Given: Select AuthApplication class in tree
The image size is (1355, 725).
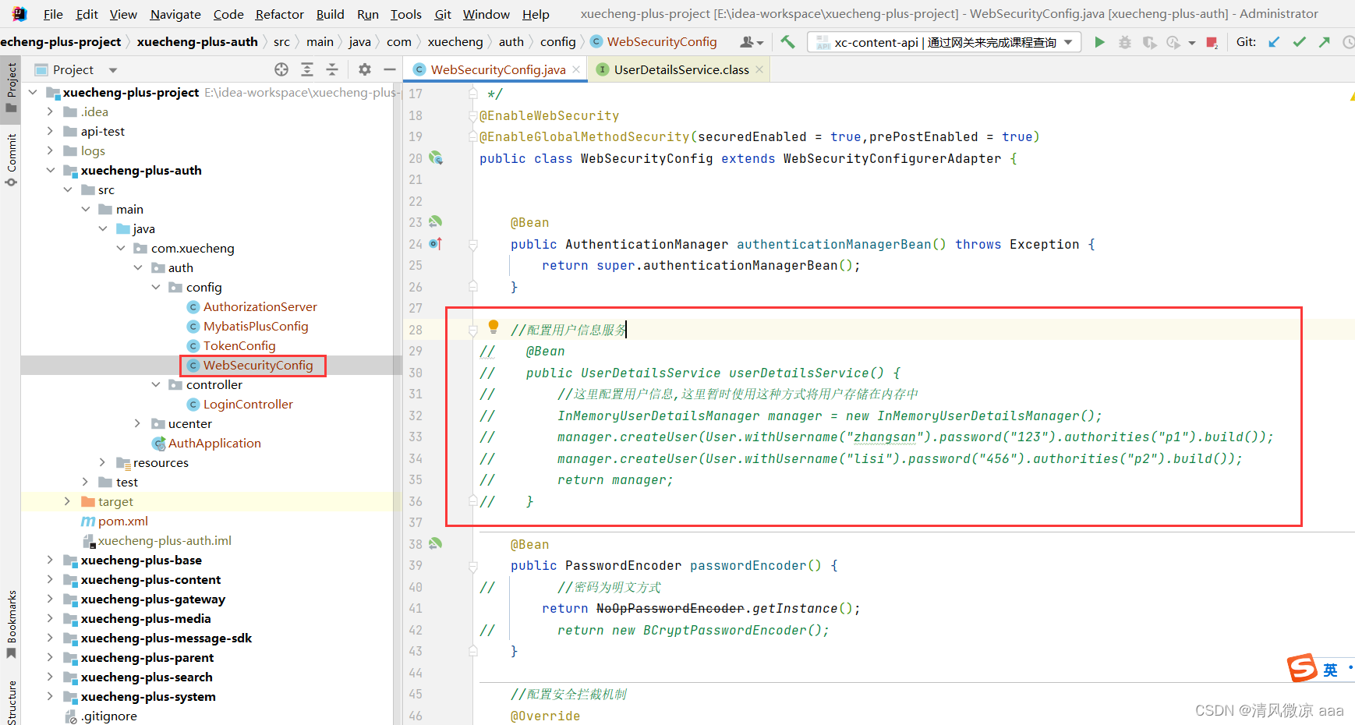Looking at the screenshot, I should coord(214,443).
